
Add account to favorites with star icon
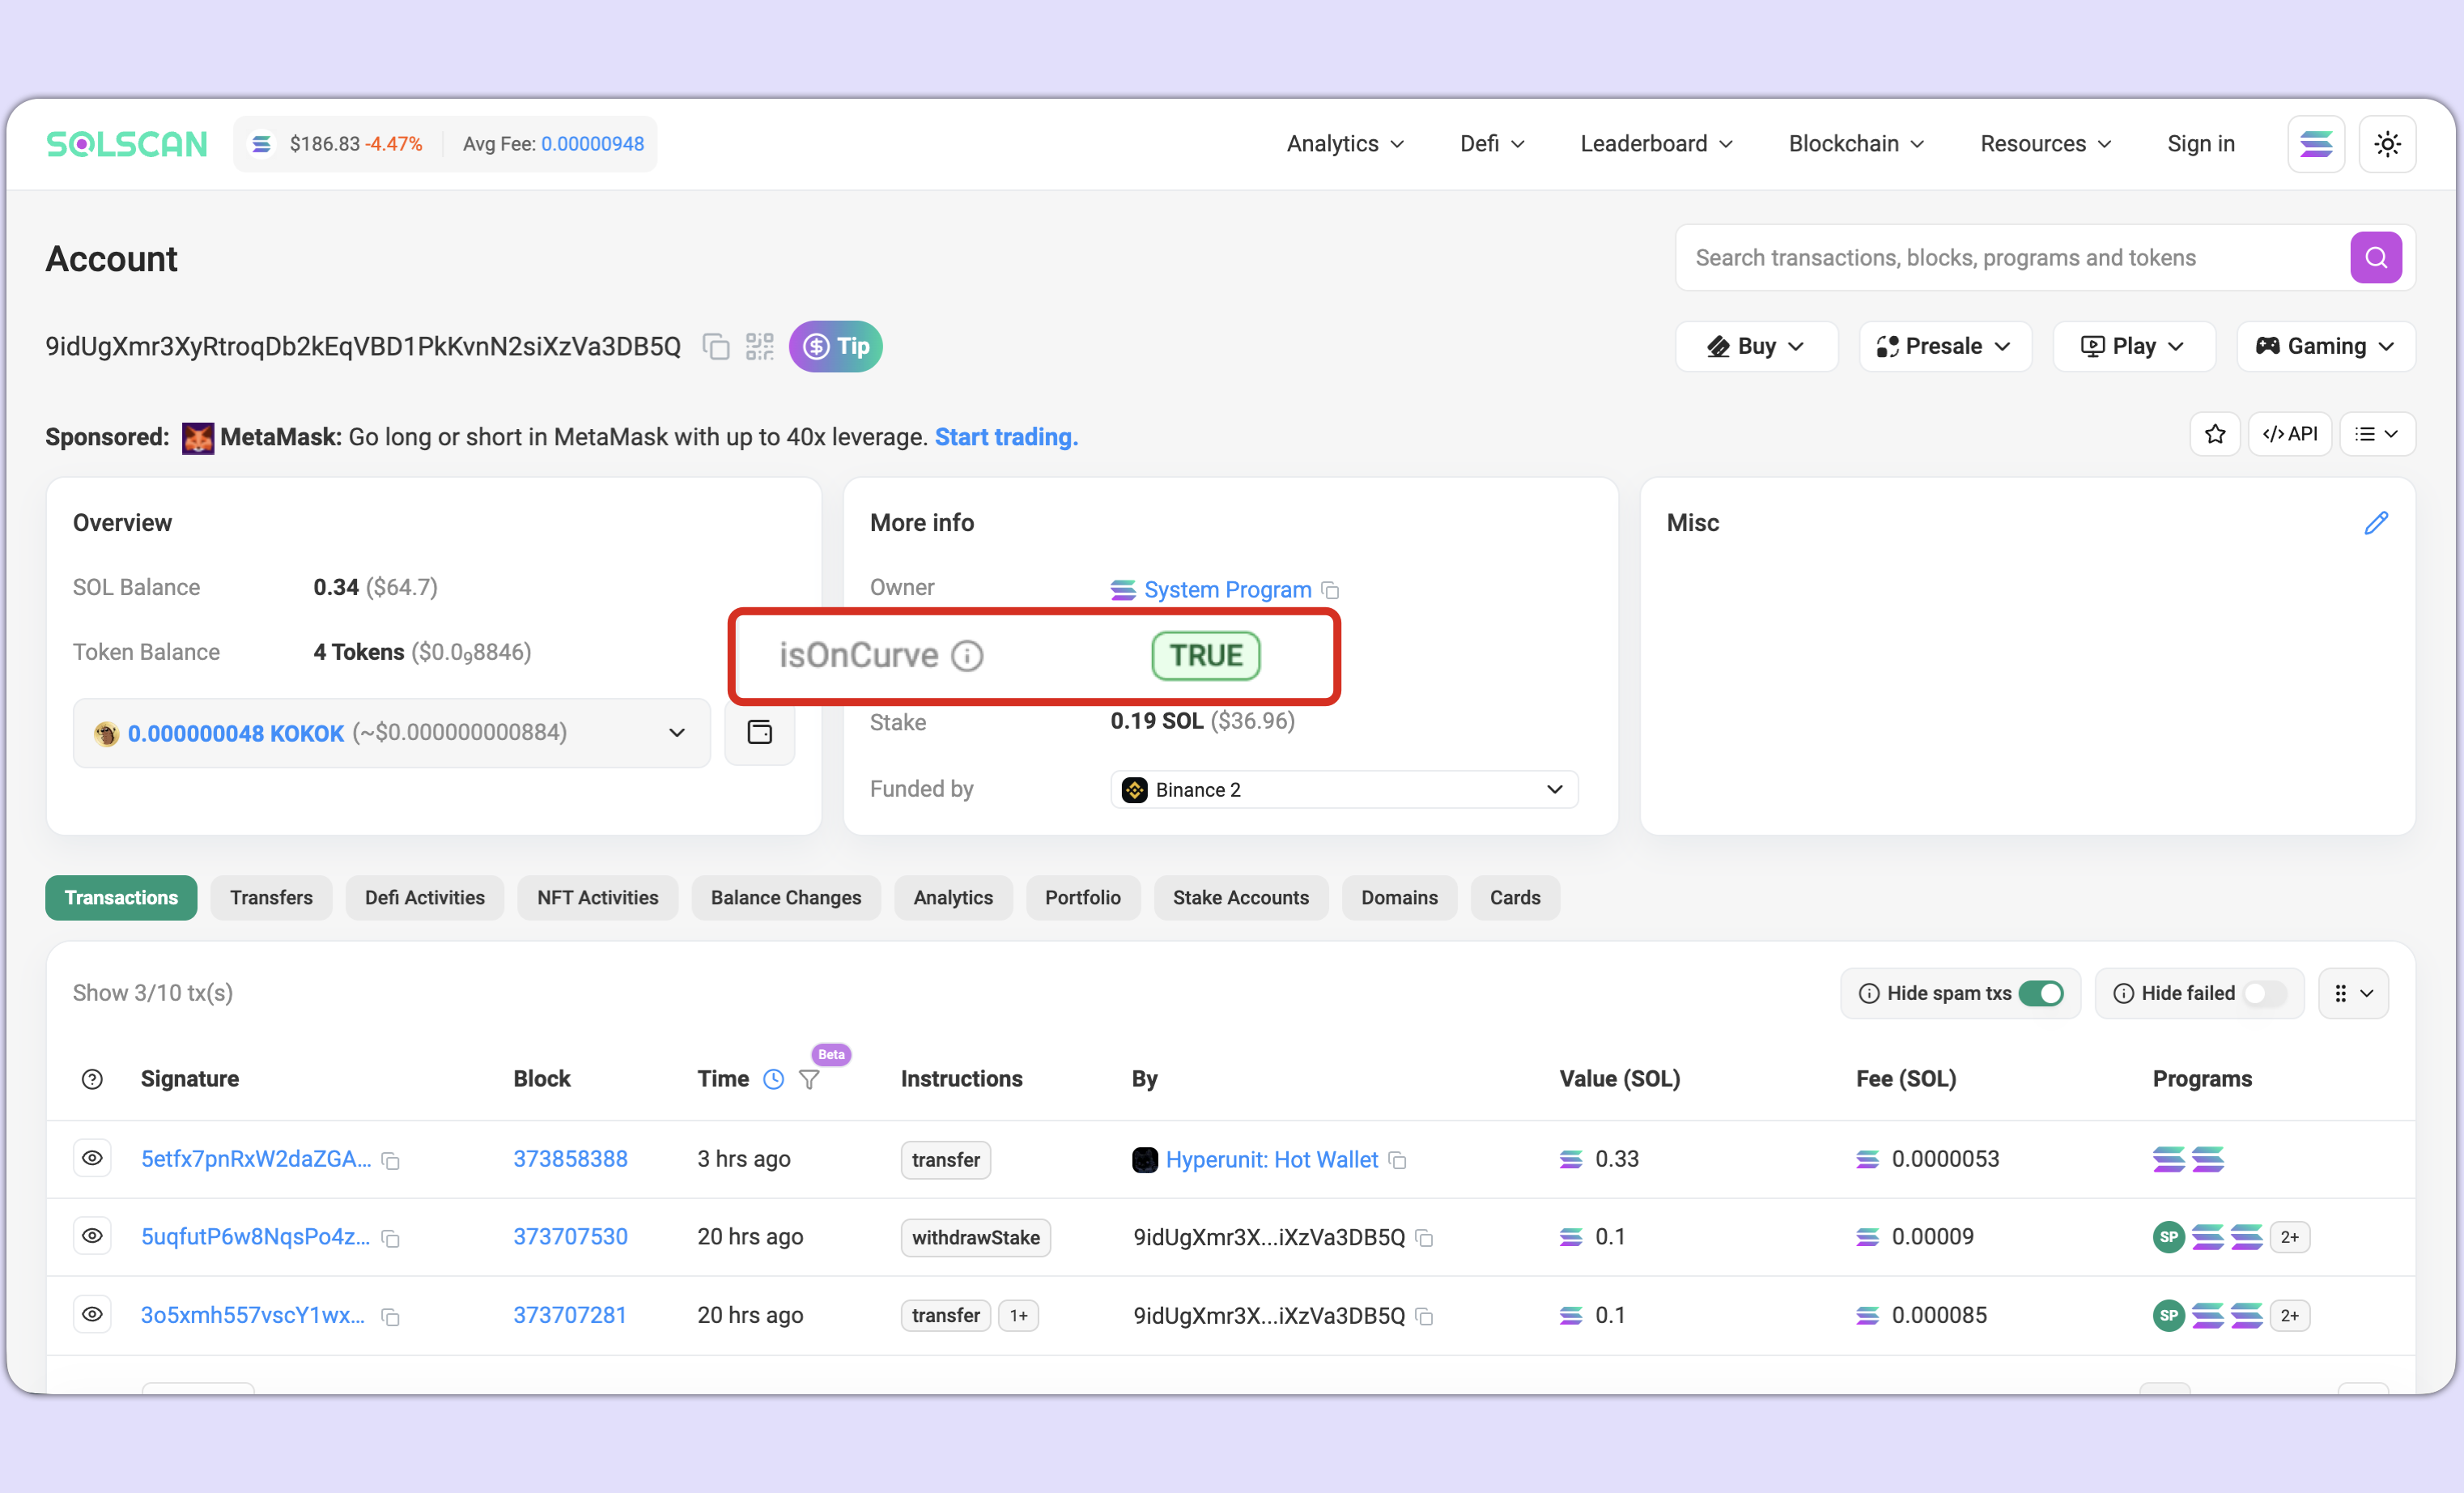(x=2214, y=434)
